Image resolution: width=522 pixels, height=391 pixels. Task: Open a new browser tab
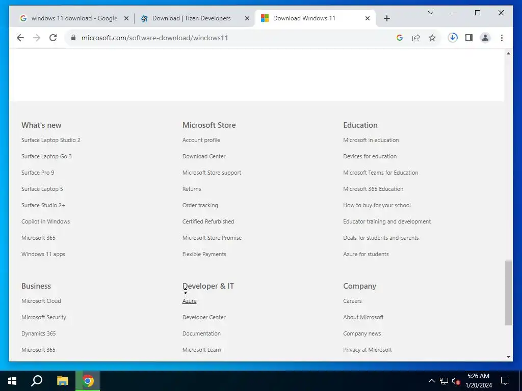tap(386, 18)
